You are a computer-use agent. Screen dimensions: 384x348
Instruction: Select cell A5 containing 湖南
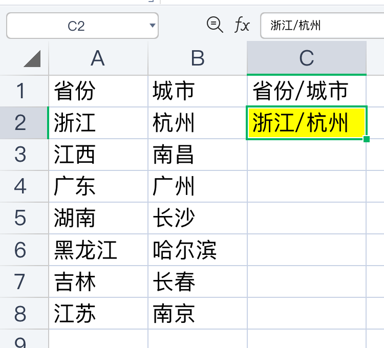tap(98, 218)
